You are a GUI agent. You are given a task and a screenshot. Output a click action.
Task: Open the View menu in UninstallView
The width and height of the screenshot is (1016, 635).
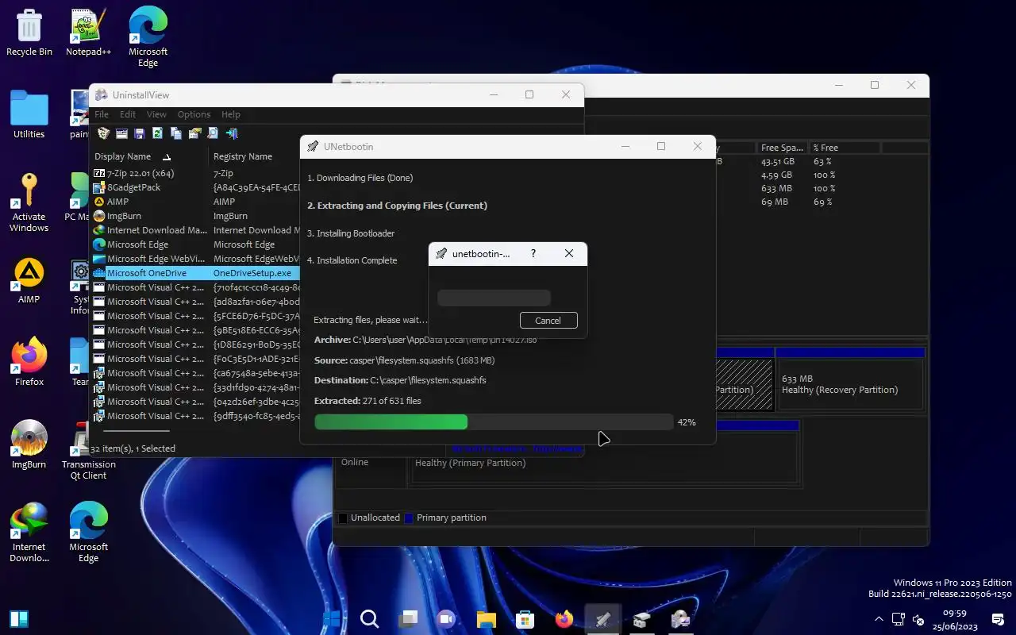[x=156, y=114]
